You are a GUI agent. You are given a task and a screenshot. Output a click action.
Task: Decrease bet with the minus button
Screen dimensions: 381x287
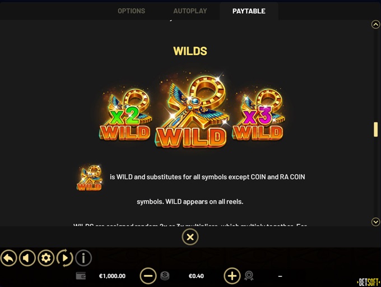click(x=148, y=276)
